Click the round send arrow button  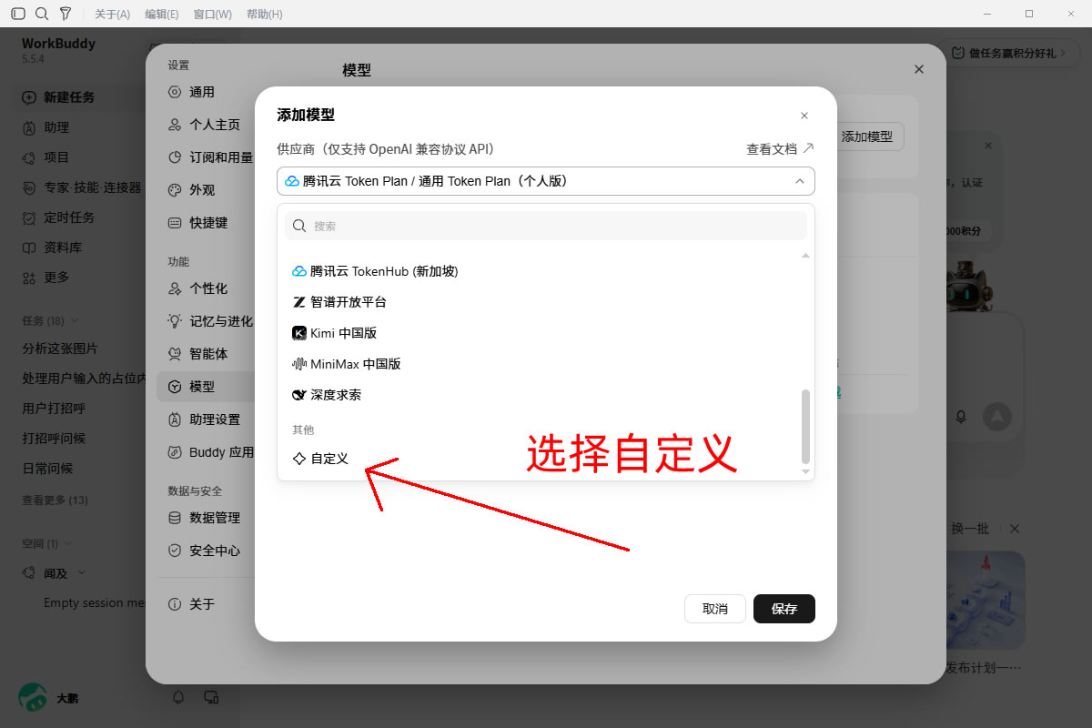coord(996,417)
